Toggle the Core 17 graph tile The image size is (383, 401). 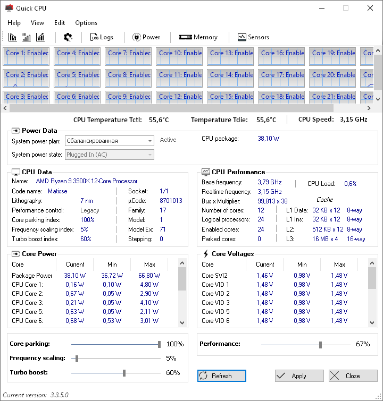coord(281,78)
